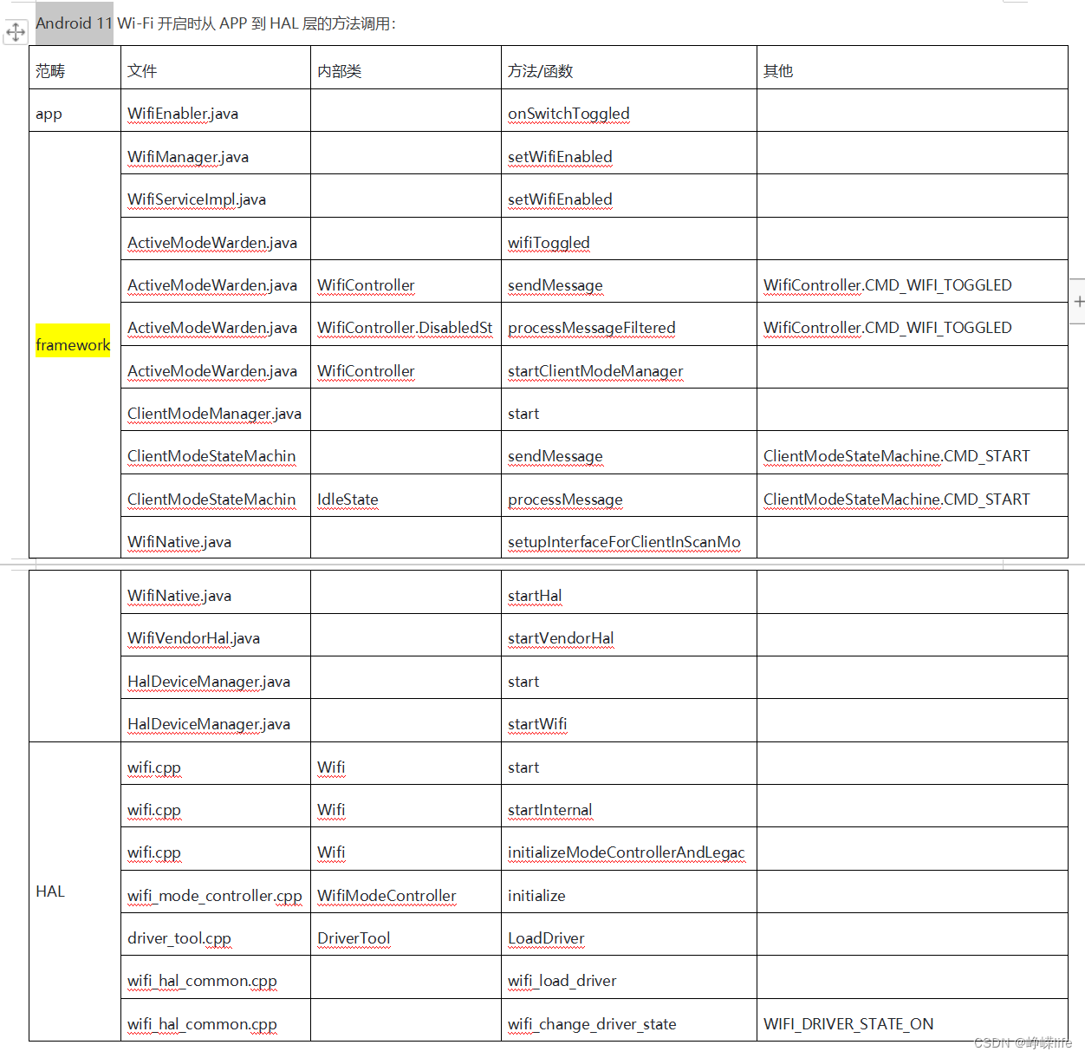Click the WifiEnabler.java entry
This screenshot has width=1085, height=1058.
(x=182, y=114)
